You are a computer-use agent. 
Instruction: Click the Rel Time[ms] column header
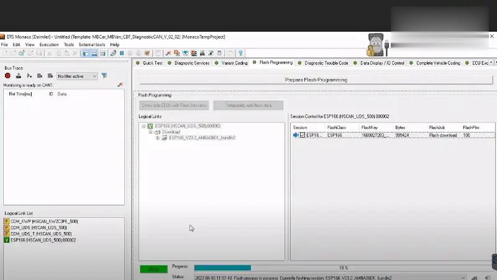(21, 94)
